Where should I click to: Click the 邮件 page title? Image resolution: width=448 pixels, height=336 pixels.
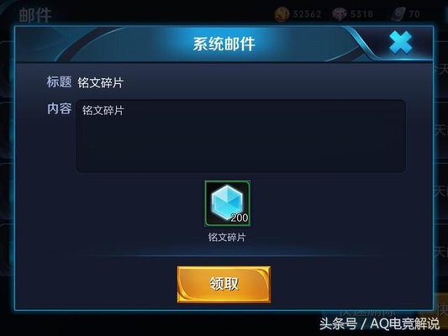pos(35,15)
